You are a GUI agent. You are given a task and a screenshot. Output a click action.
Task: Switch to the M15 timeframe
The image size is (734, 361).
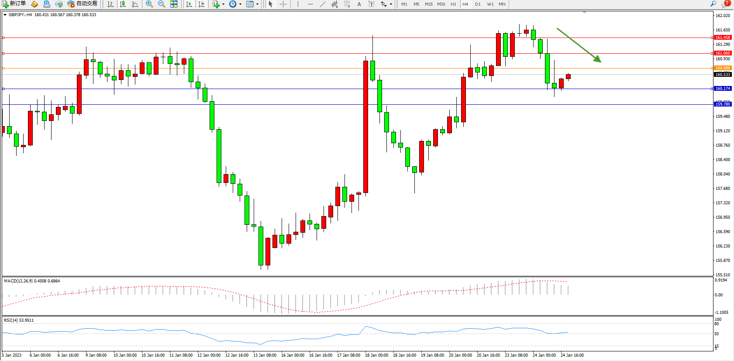429,4
